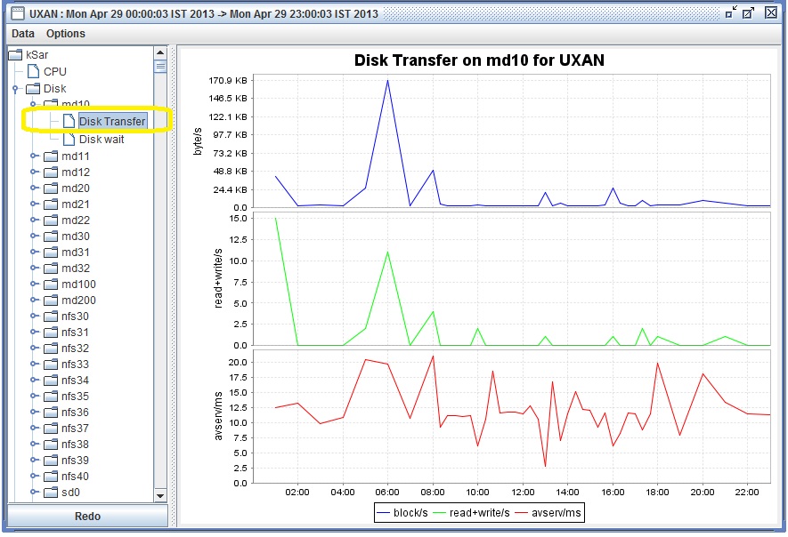
Task: Click the kSar root node icon
Action: (14, 54)
